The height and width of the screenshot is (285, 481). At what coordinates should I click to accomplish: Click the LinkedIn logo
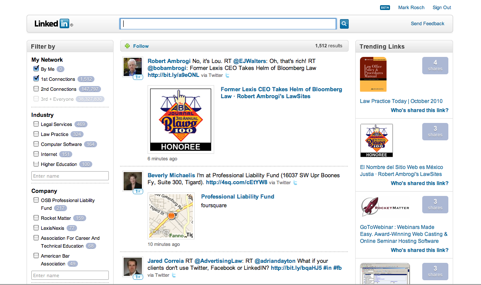54,23
